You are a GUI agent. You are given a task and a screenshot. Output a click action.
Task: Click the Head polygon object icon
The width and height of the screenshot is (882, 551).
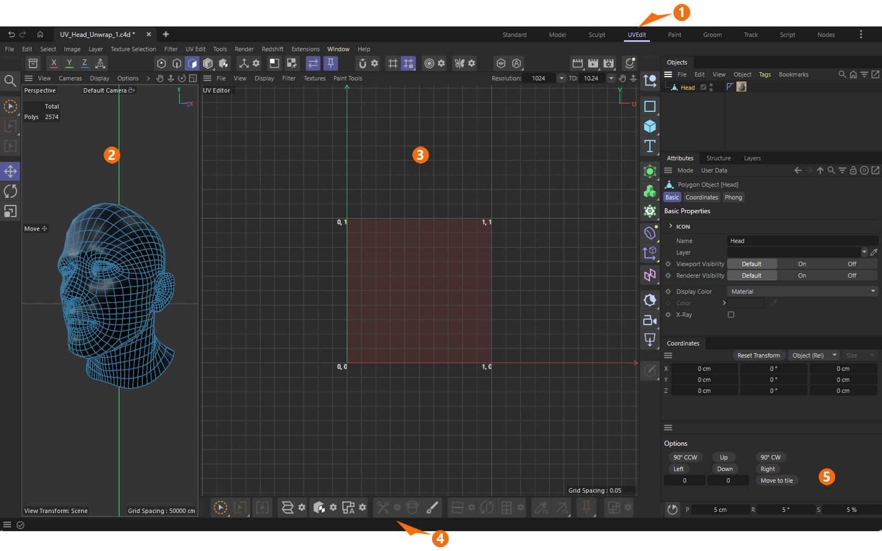click(x=674, y=88)
